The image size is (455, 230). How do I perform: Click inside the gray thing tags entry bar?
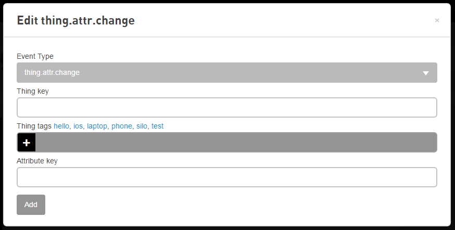(x=234, y=143)
